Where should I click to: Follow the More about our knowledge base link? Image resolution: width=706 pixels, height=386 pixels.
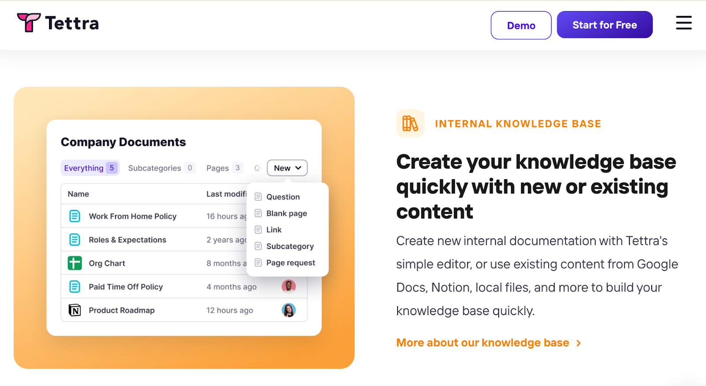[483, 343]
